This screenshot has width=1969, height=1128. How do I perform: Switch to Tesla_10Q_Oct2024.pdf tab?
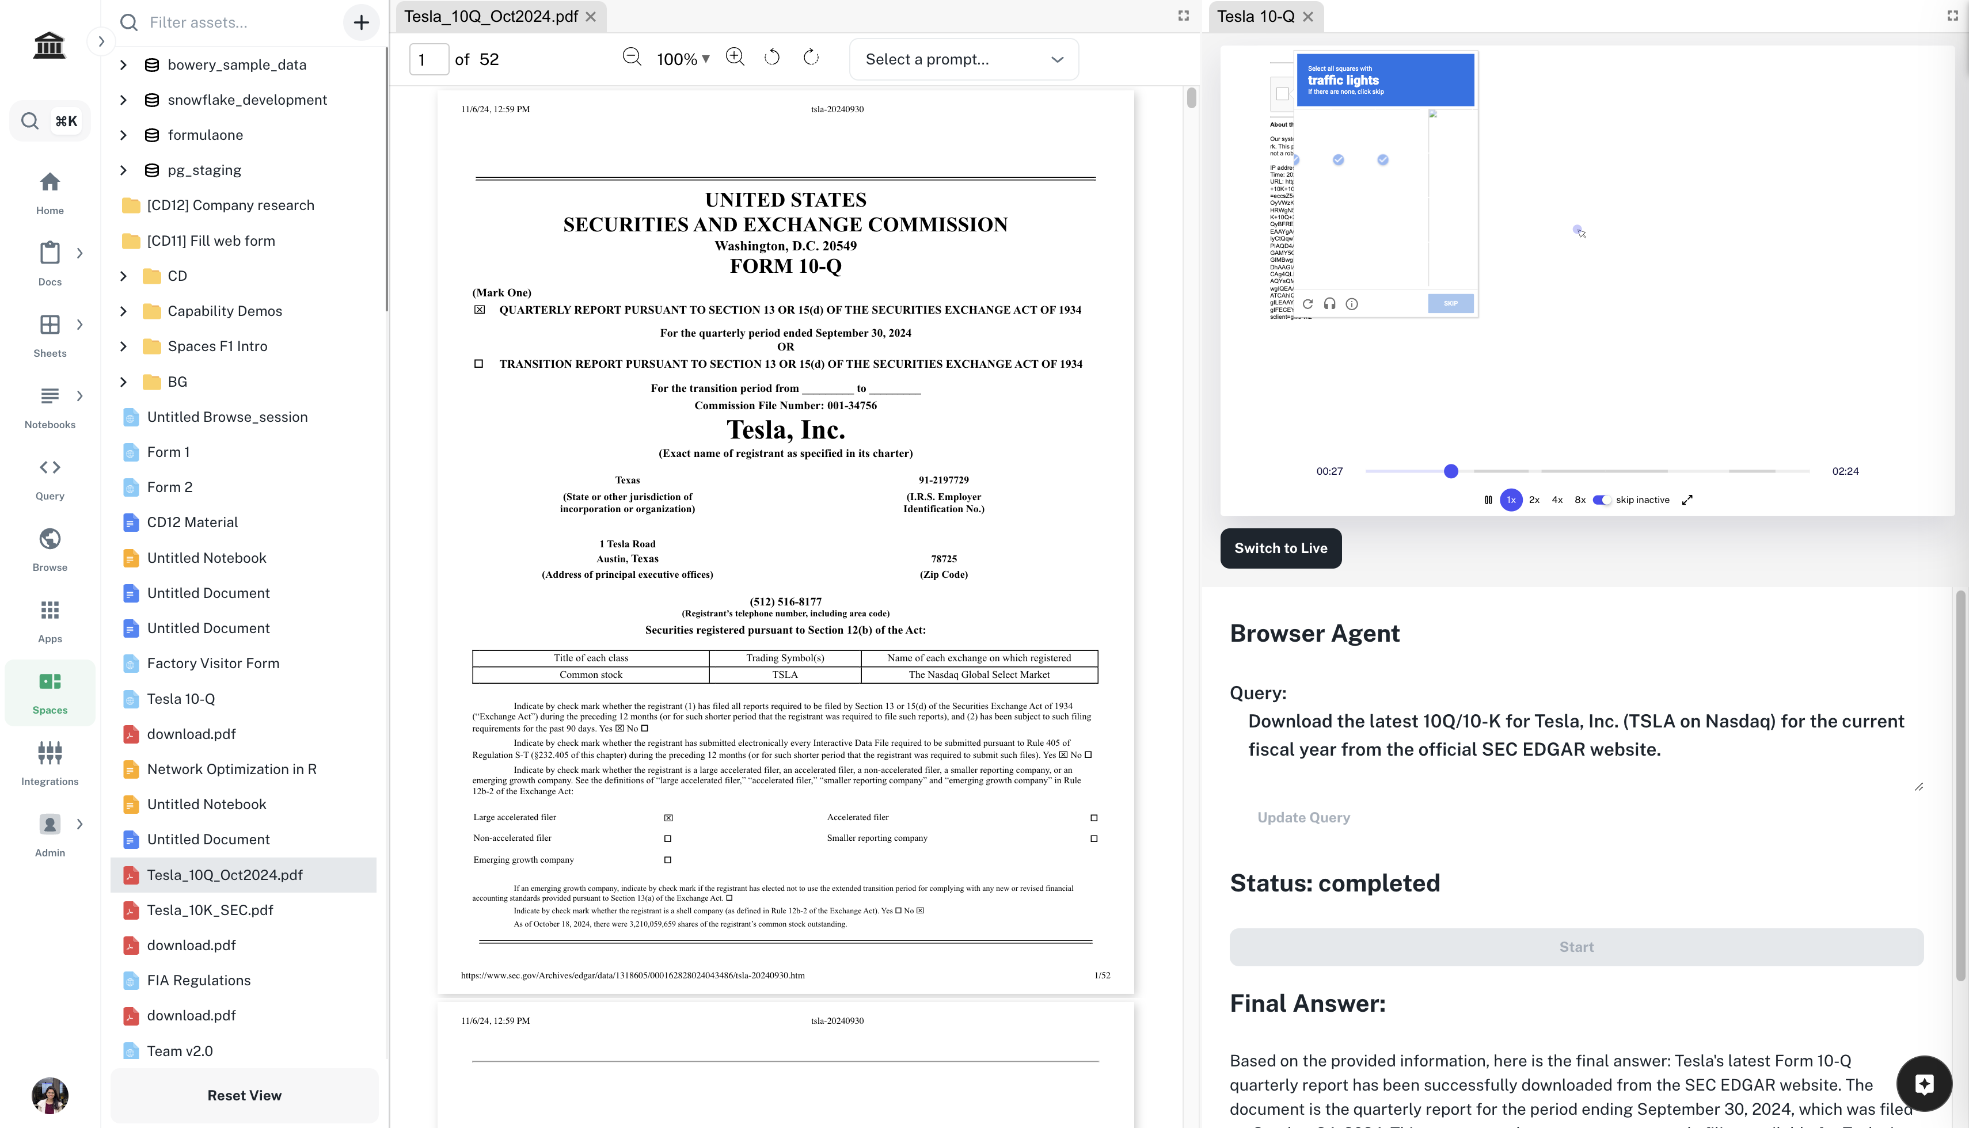(x=491, y=16)
